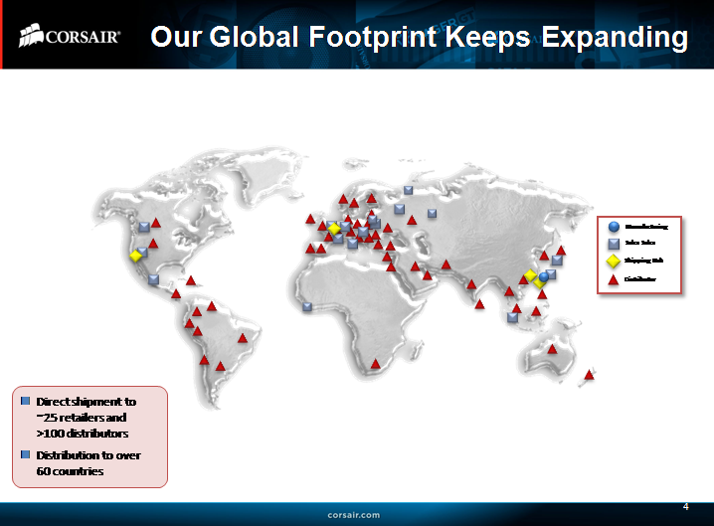714x526 pixels.
Task: Click the blue manufacturing sphere on China's coast
Action: (x=544, y=276)
